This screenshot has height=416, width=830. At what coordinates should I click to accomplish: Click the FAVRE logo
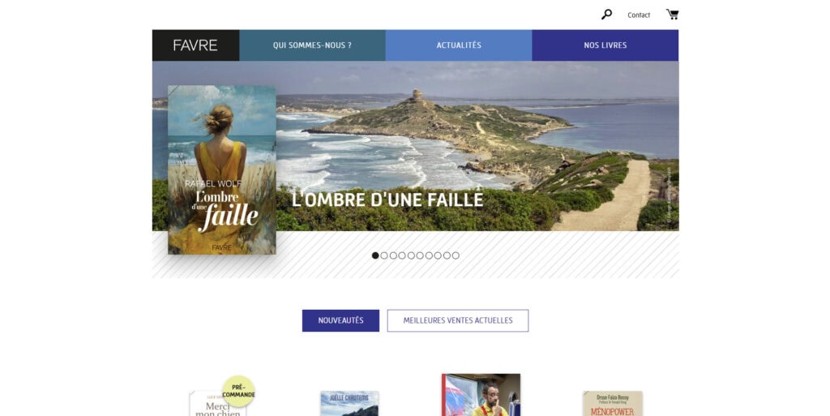195,45
